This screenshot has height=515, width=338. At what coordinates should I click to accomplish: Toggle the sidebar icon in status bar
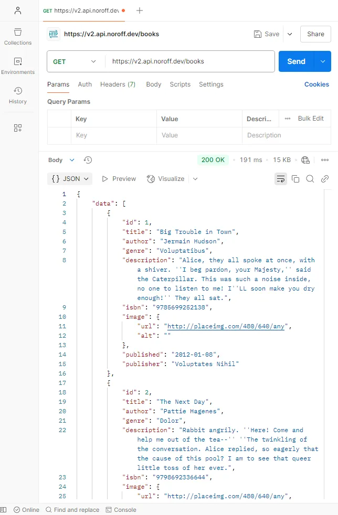(x=3, y=510)
